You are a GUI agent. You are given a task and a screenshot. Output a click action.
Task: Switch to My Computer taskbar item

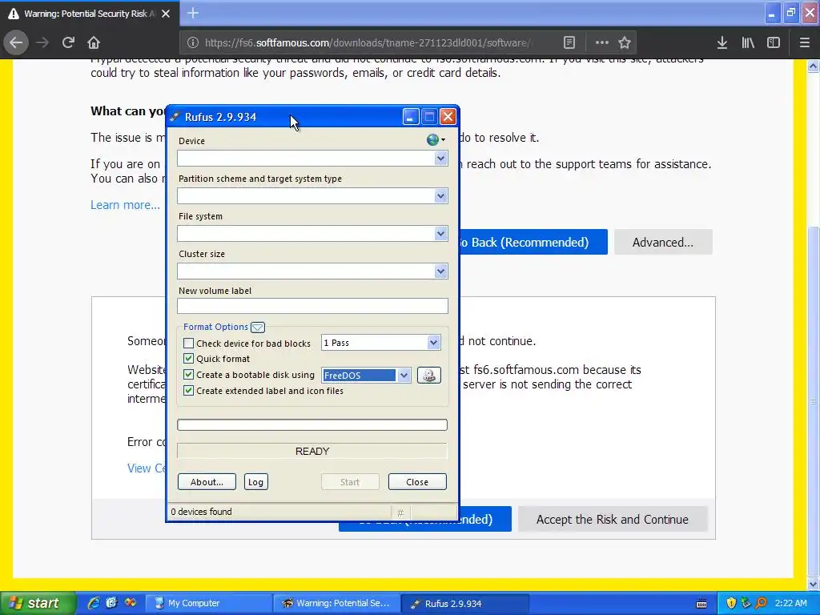tap(208, 603)
